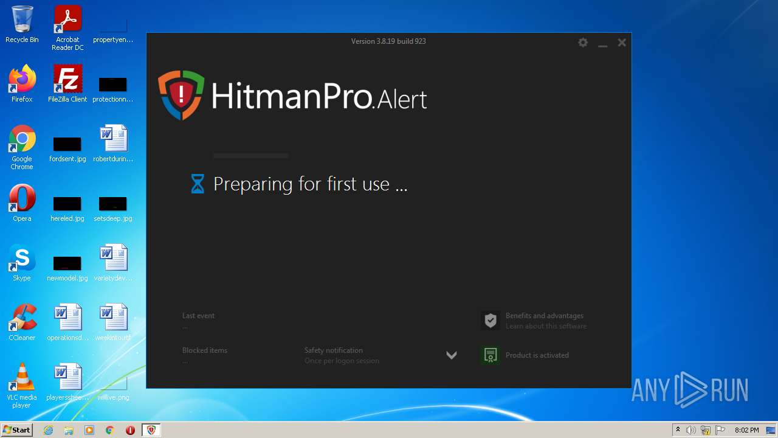778x438 pixels.
Task: Close the HitmanPro.Alert window
Action: (x=622, y=43)
